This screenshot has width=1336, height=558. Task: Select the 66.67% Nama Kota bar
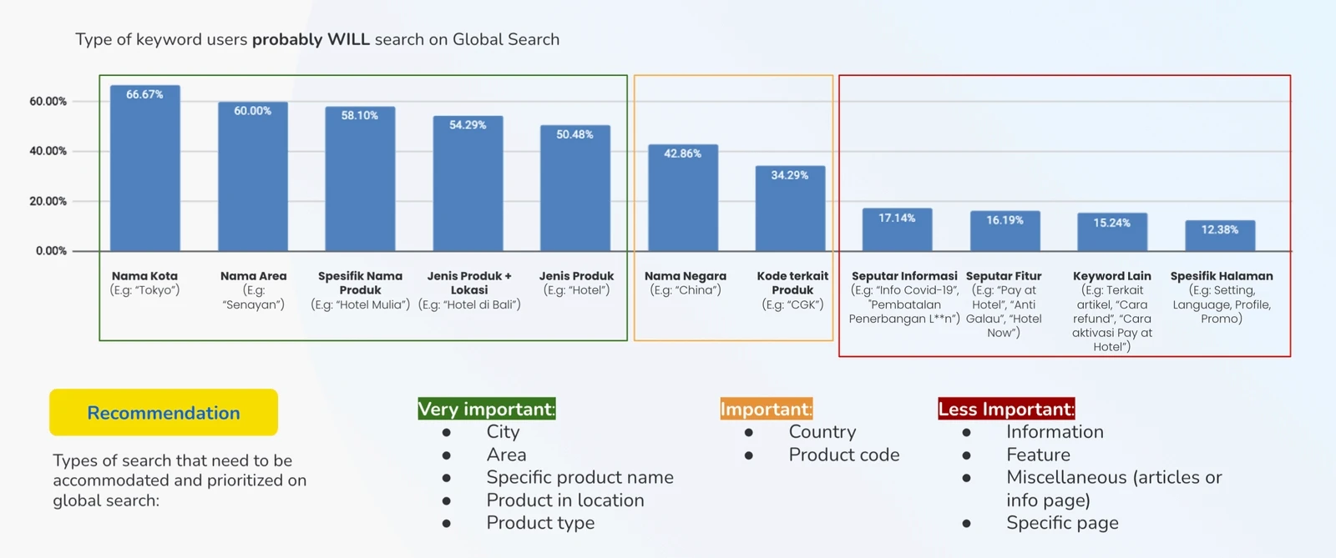145,168
